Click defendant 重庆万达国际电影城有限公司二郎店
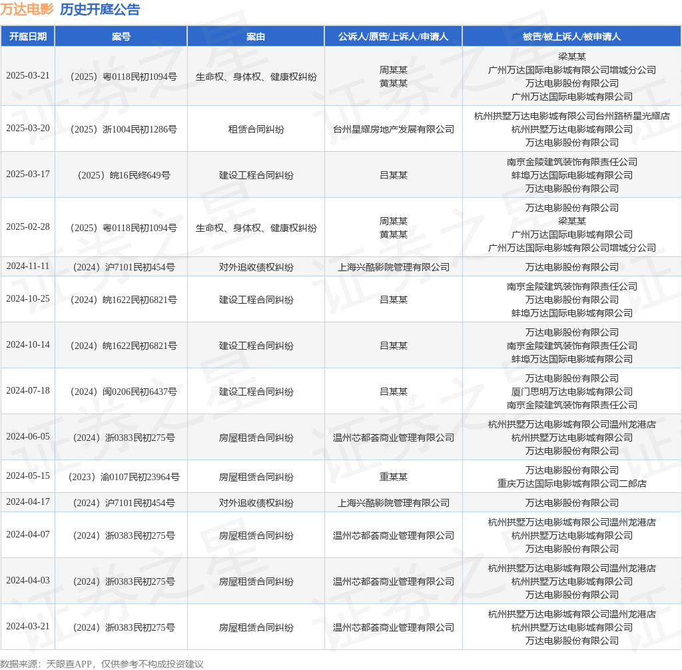 click(x=571, y=484)
